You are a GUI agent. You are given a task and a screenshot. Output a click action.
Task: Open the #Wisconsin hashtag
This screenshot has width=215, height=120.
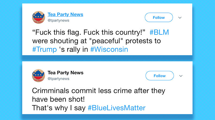109,49
